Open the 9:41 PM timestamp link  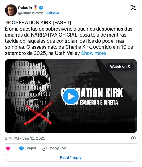coord(25,138)
